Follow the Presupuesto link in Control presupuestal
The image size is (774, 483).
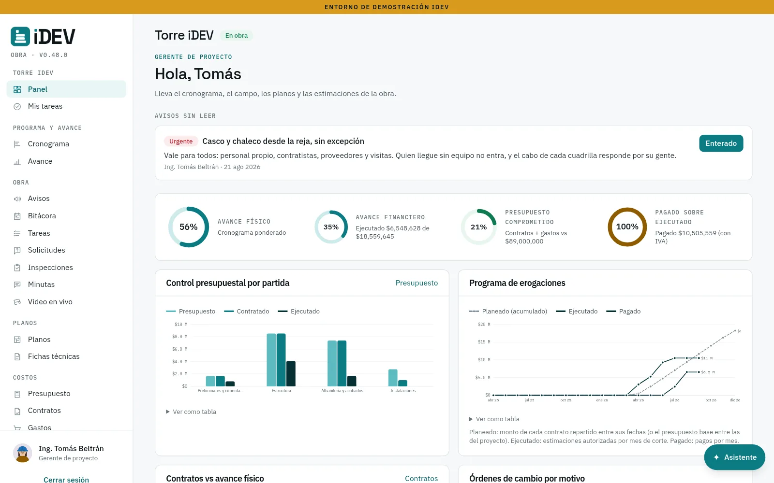click(x=417, y=283)
